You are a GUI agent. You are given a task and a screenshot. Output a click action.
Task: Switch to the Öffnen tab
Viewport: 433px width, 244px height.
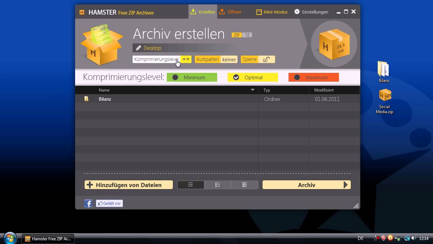[x=230, y=12]
